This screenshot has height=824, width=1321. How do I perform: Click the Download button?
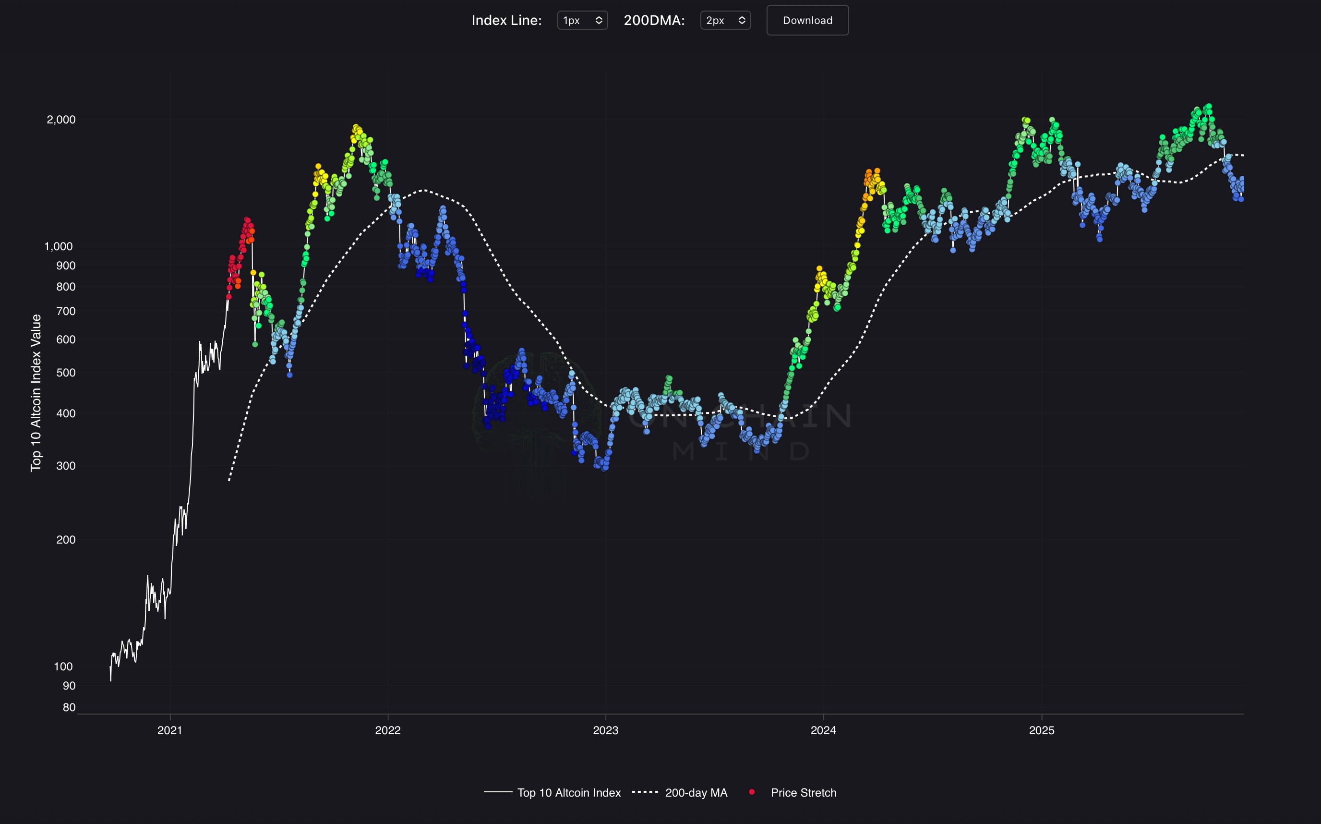[807, 21]
